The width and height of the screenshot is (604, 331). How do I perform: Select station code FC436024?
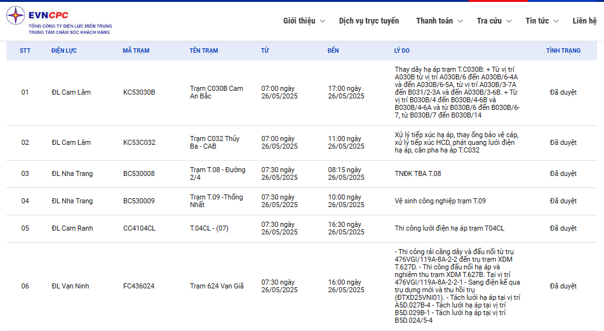pos(138,286)
